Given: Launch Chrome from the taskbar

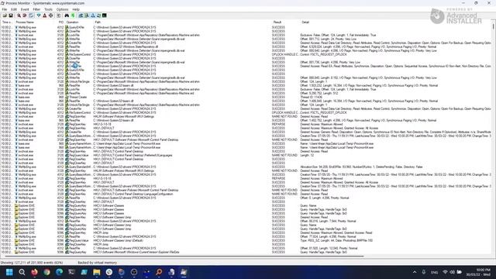Looking at the screenshot, I should [46, 272].
